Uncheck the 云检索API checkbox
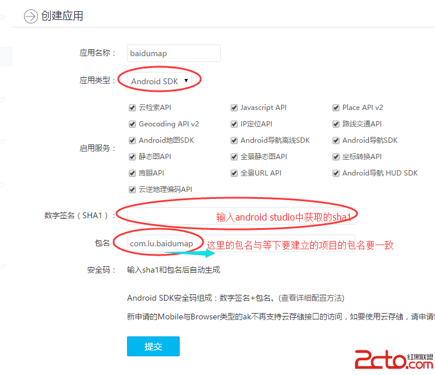435x375 pixels. click(x=132, y=108)
